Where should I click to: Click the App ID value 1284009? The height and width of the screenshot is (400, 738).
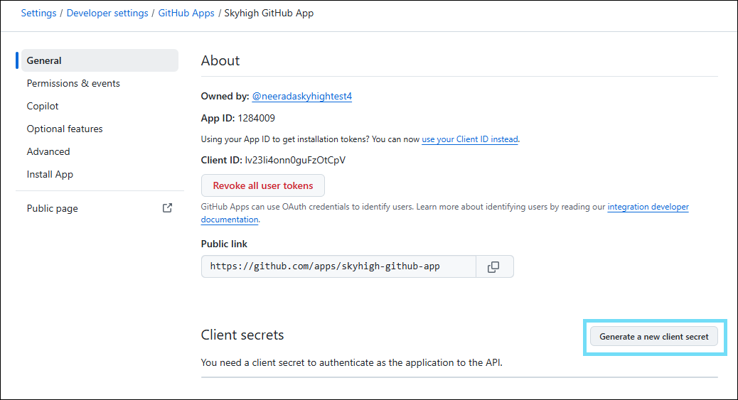[x=257, y=118]
